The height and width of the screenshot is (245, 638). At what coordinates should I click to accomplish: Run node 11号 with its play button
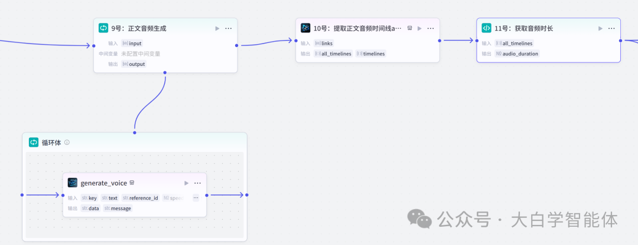(x=600, y=28)
